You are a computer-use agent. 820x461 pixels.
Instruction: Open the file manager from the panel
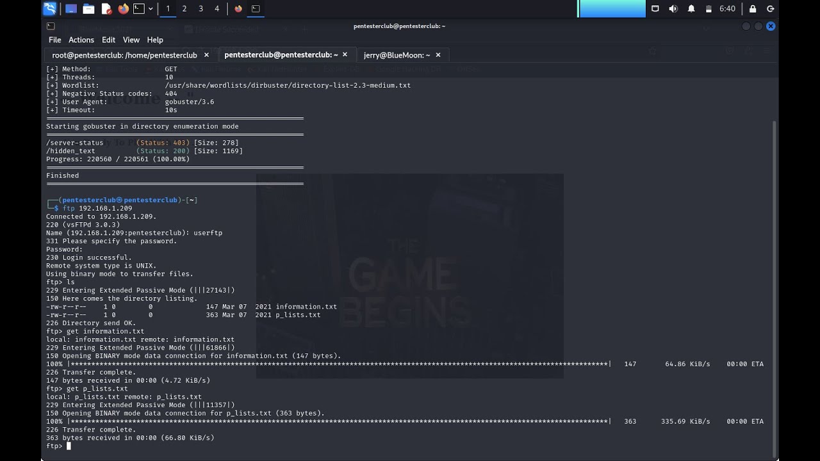(88, 9)
